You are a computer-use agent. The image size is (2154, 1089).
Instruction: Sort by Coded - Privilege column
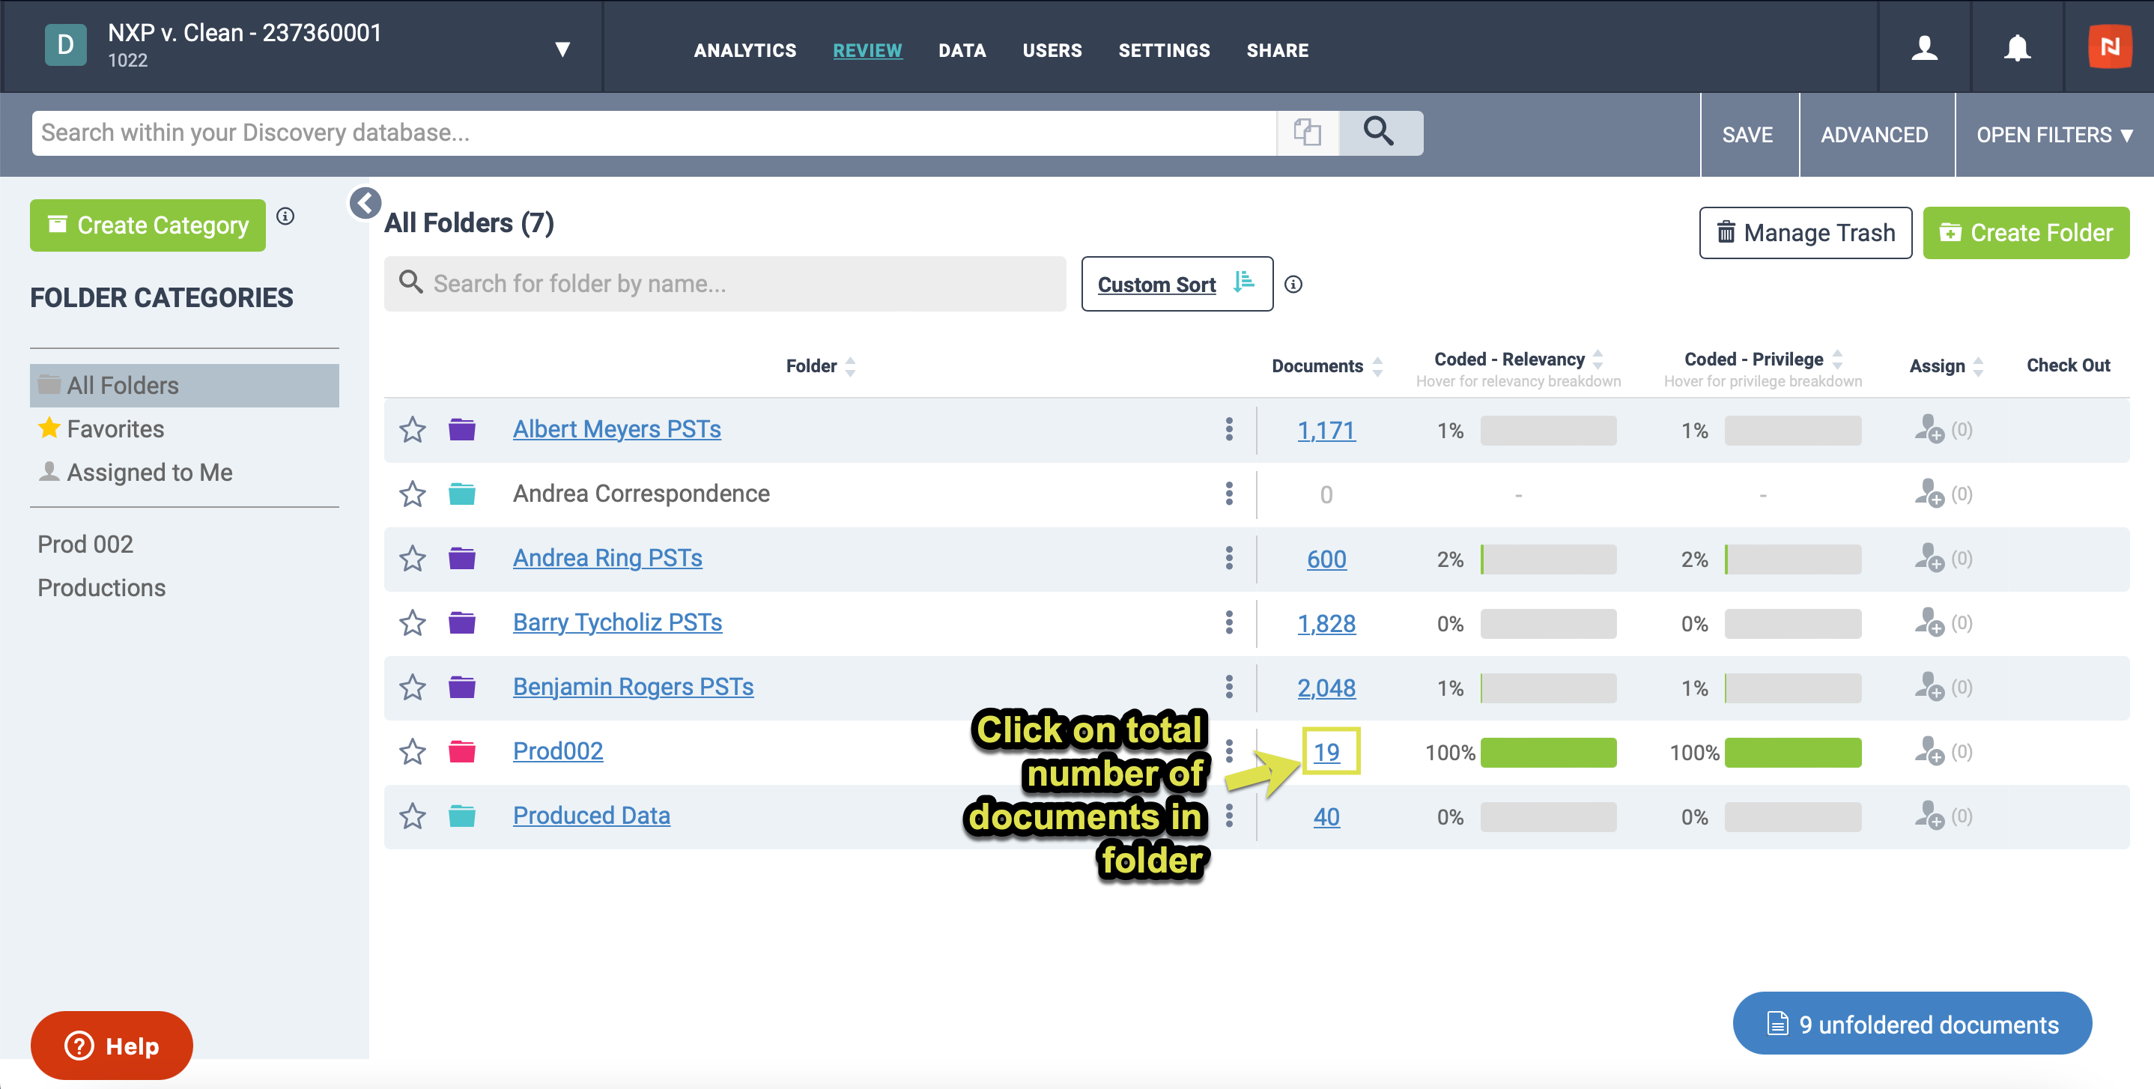click(x=1762, y=359)
